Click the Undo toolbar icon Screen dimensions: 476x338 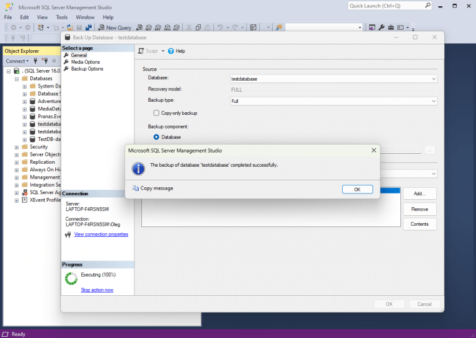[x=220, y=28]
